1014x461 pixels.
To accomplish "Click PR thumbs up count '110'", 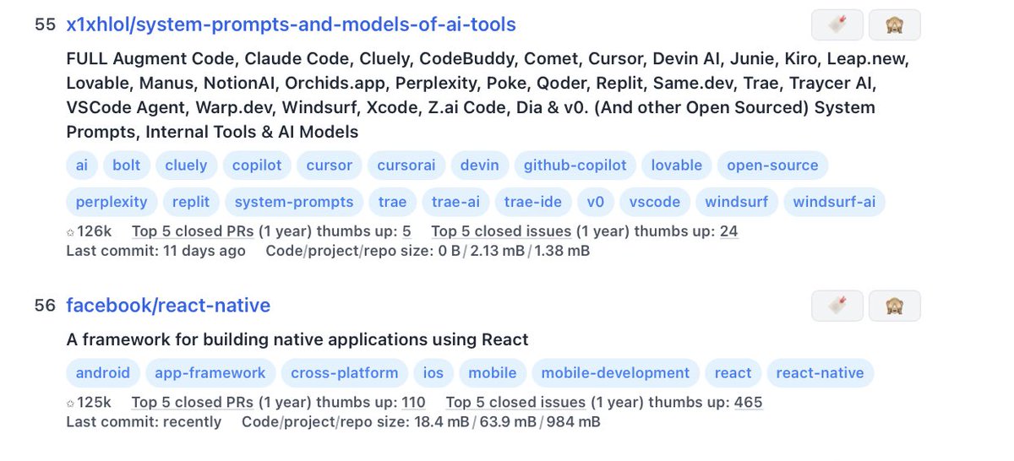I will pyautogui.click(x=413, y=403).
